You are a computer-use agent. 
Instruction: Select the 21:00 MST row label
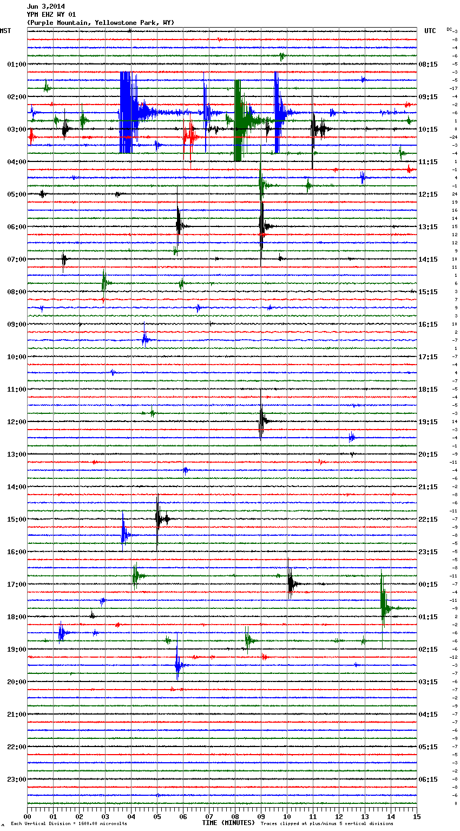click(17, 715)
